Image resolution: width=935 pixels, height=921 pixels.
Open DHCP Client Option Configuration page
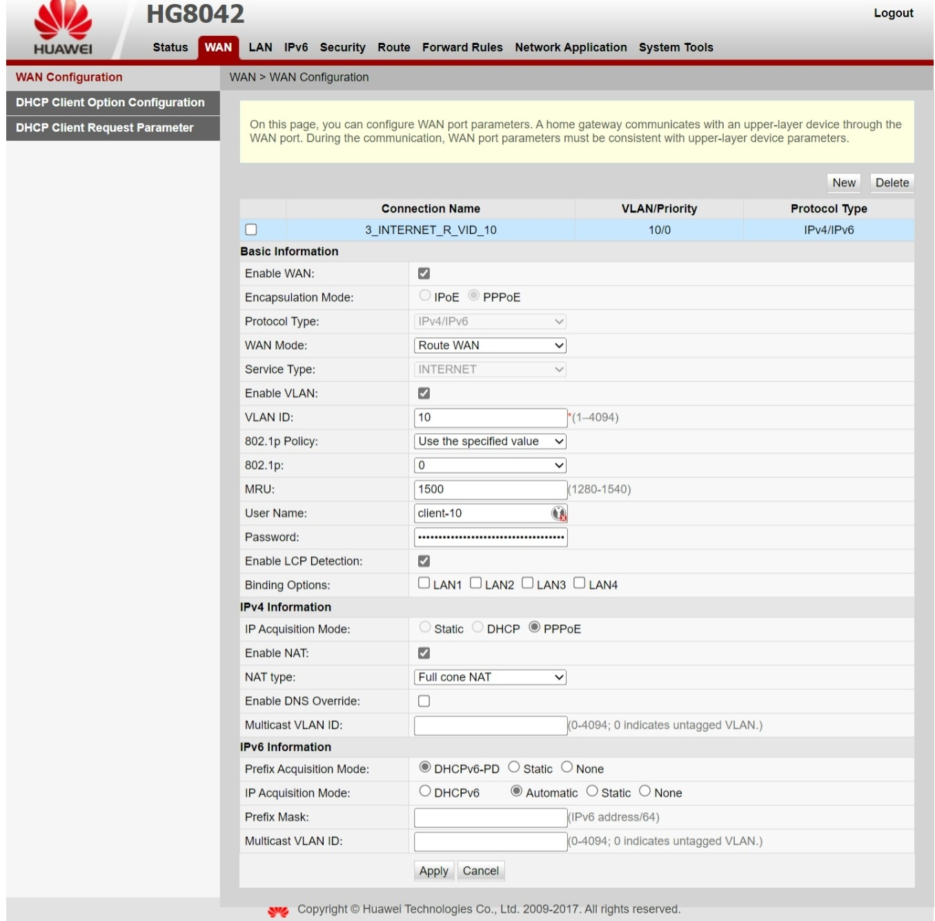pos(110,103)
